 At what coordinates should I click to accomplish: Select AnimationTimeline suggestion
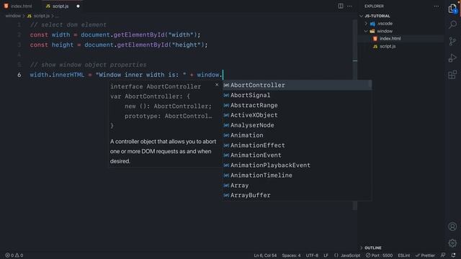(x=297, y=175)
